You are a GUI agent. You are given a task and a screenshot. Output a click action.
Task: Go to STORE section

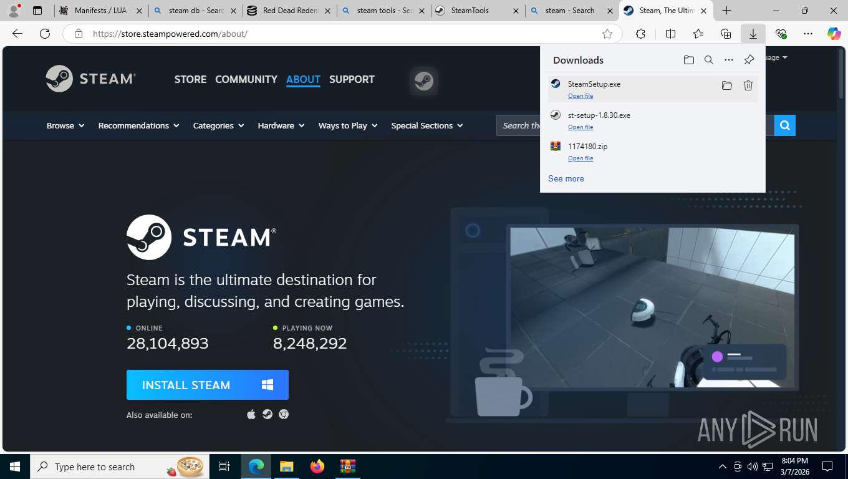[190, 79]
